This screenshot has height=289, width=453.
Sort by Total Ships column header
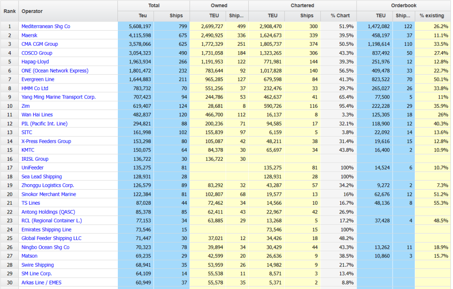172,16
